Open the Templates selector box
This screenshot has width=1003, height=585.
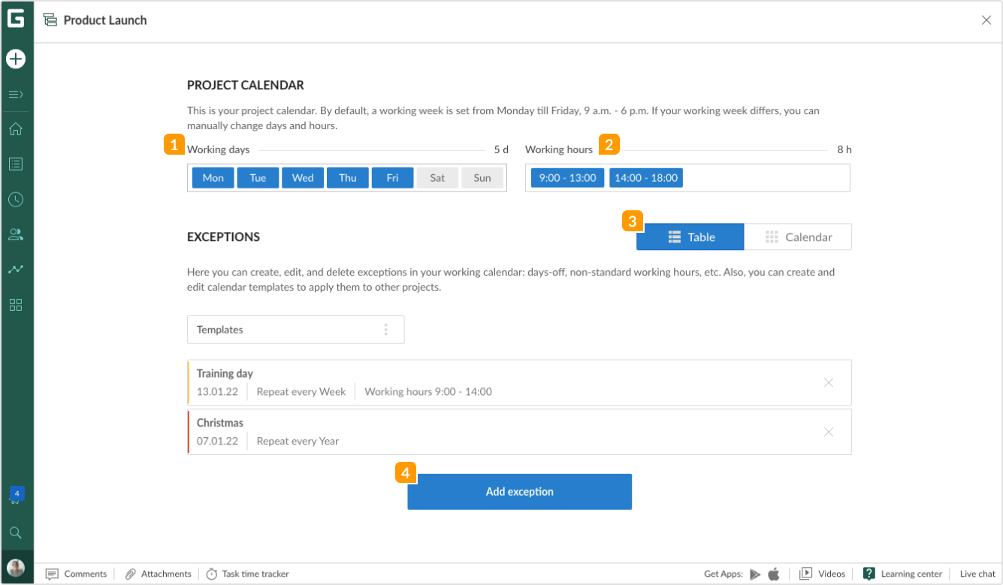coord(285,330)
